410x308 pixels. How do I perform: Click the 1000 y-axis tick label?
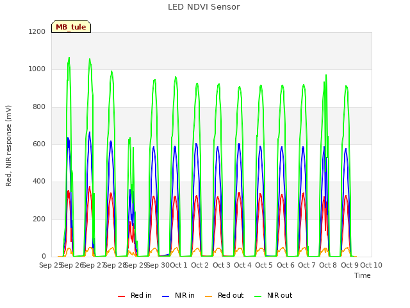[x=37, y=69]
